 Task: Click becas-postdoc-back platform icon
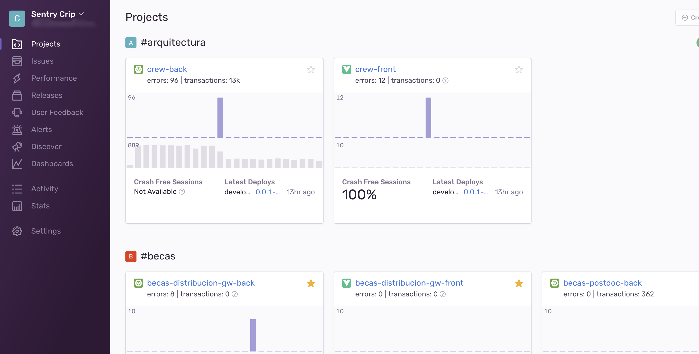tap(555, 283)
